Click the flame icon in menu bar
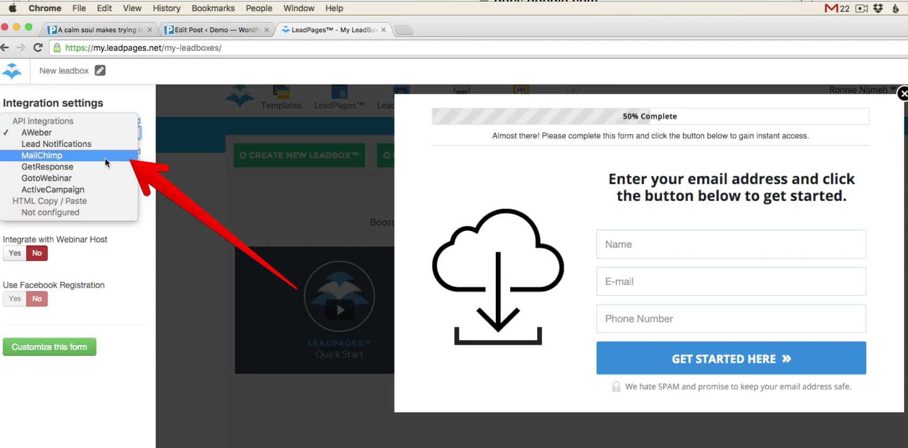Image resolution: width=908 pixels, height=448 pixels. (895, 8)
